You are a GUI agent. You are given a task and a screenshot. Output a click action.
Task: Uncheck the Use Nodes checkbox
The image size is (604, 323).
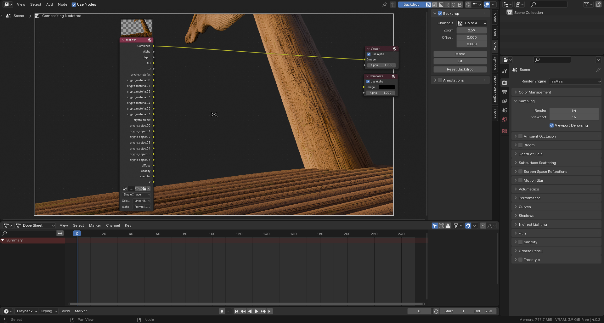[74, 4]
